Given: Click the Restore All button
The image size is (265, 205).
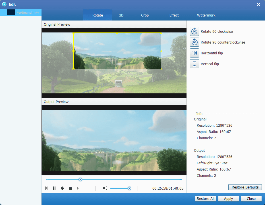Looking at the screenshot, I should (205, 198).
